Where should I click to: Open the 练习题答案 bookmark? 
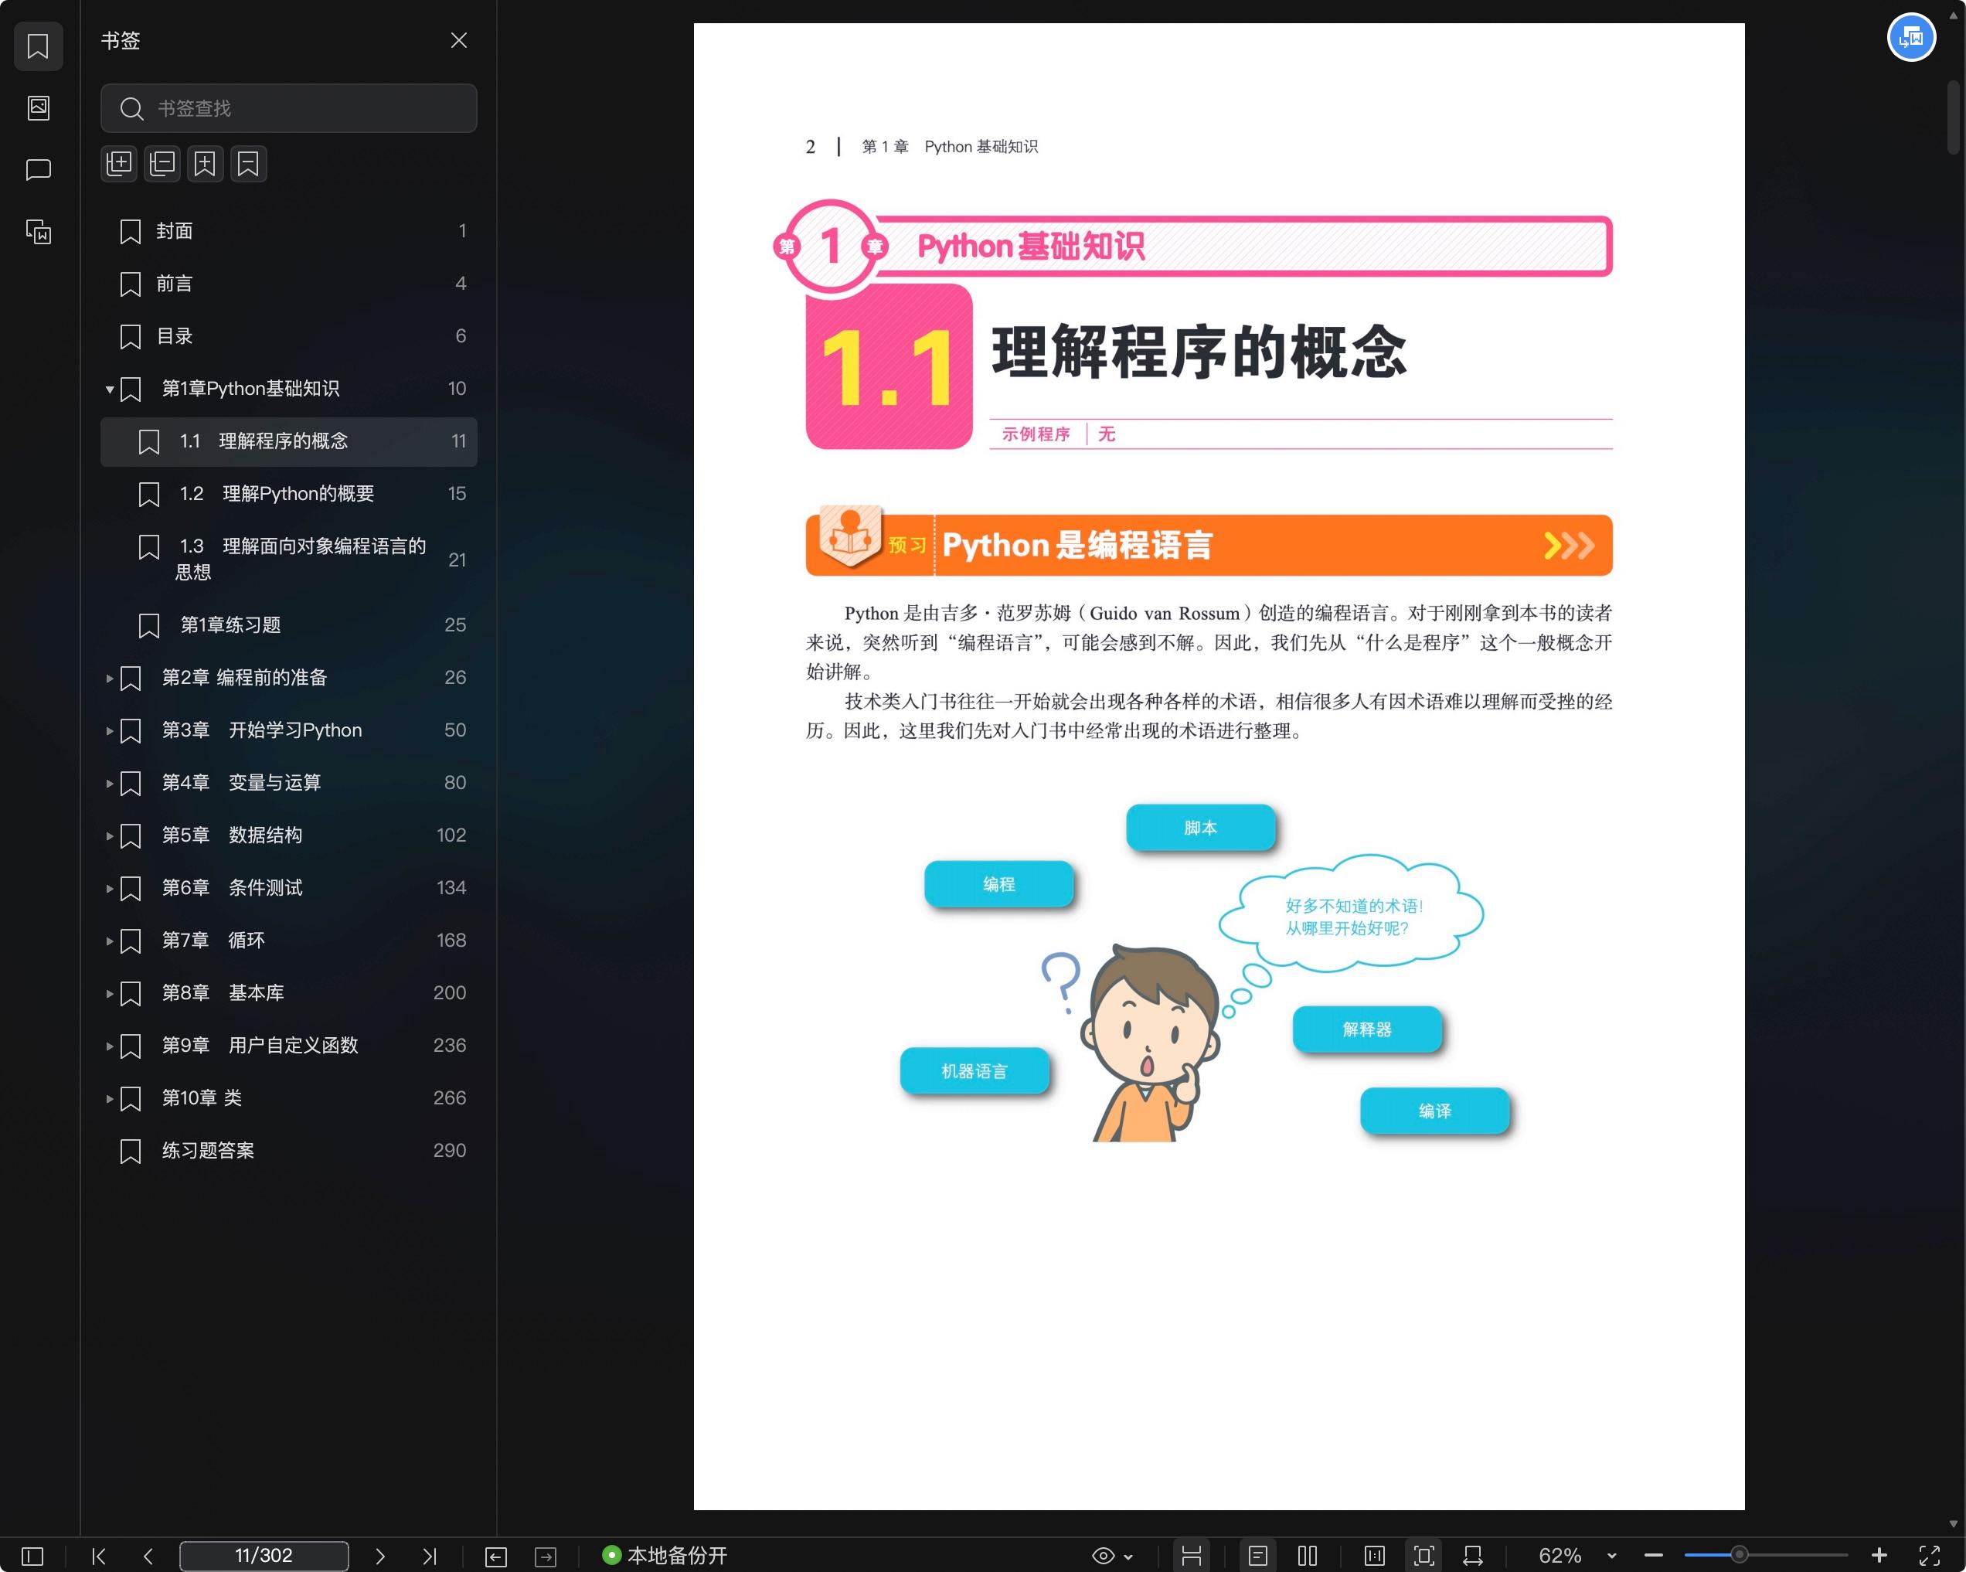288,1151
